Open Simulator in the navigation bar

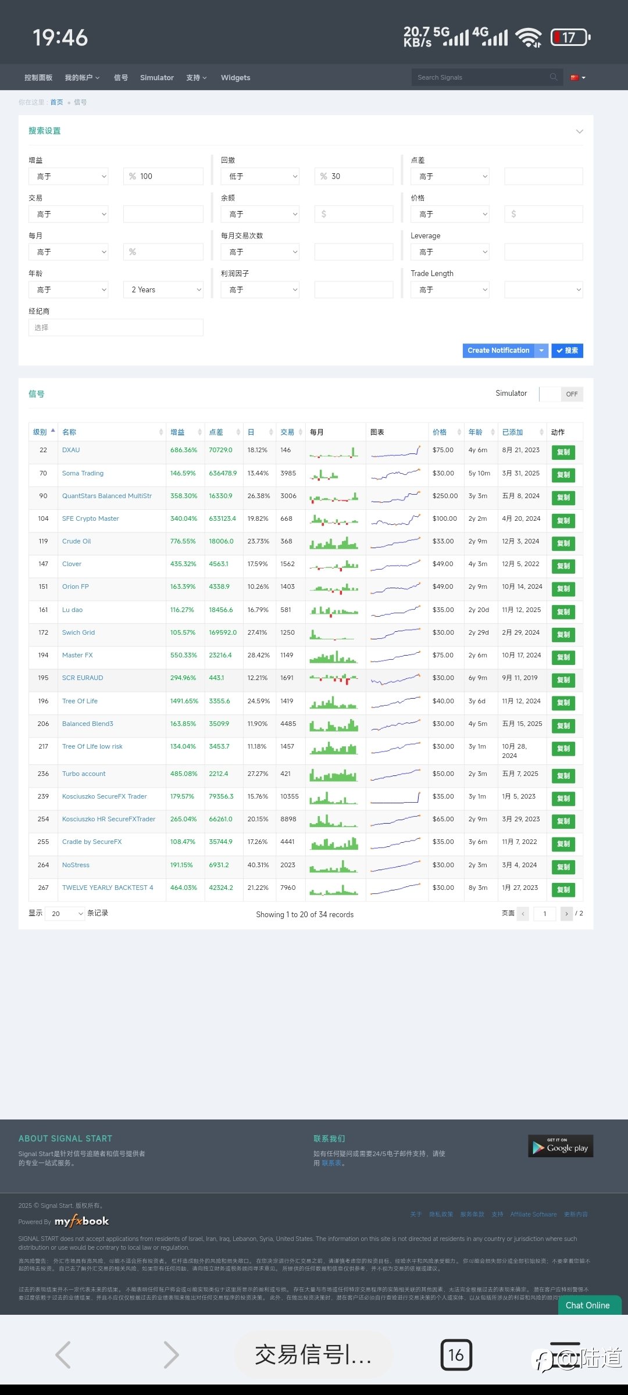click(x=157, y=77)
